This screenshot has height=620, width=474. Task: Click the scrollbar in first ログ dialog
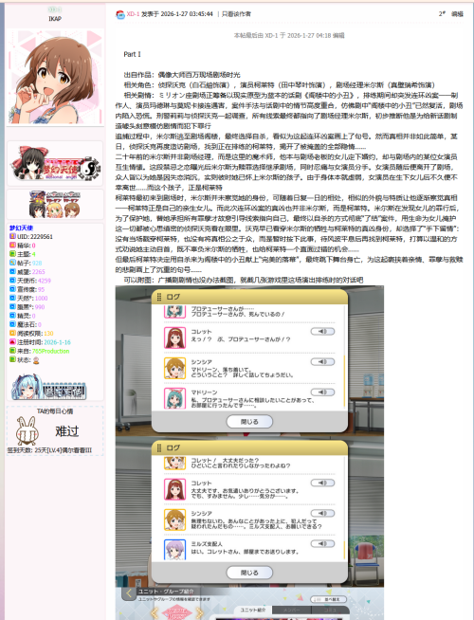[344, 381]
